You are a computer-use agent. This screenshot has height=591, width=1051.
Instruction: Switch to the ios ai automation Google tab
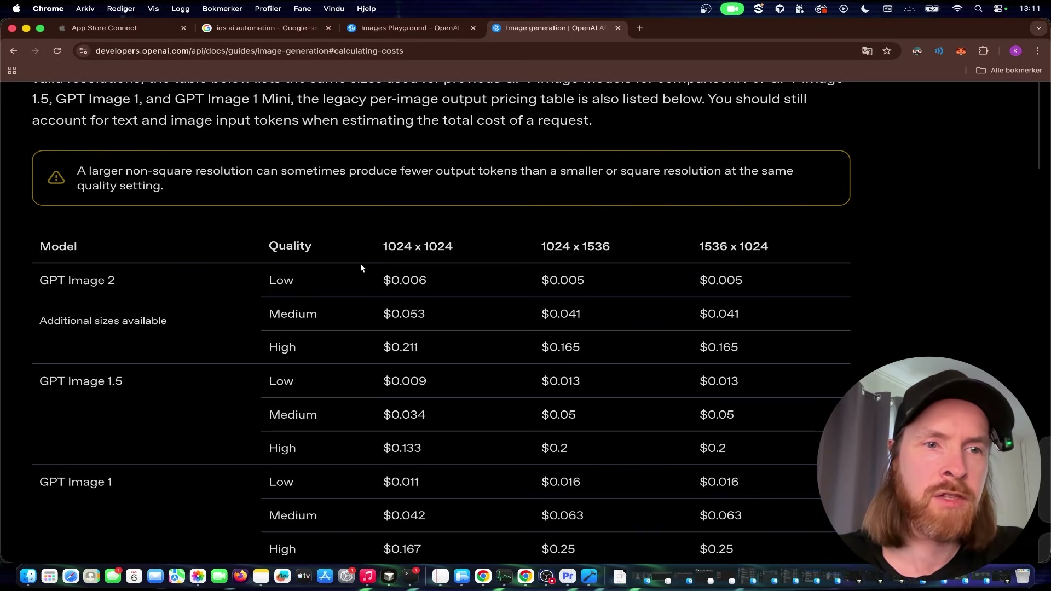(x=267, y=28)
